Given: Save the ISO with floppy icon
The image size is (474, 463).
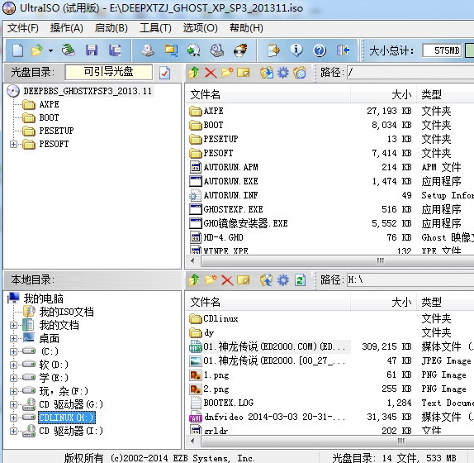Looking at the screenshot, I should tap(92, 50).
